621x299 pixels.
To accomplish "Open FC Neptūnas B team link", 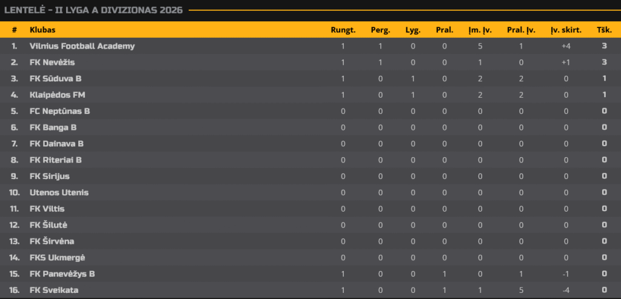I will point(60,112).
